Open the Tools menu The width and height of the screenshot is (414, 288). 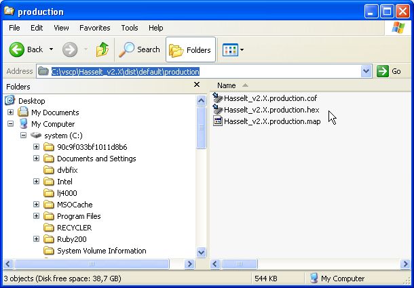tap(130, 28)
